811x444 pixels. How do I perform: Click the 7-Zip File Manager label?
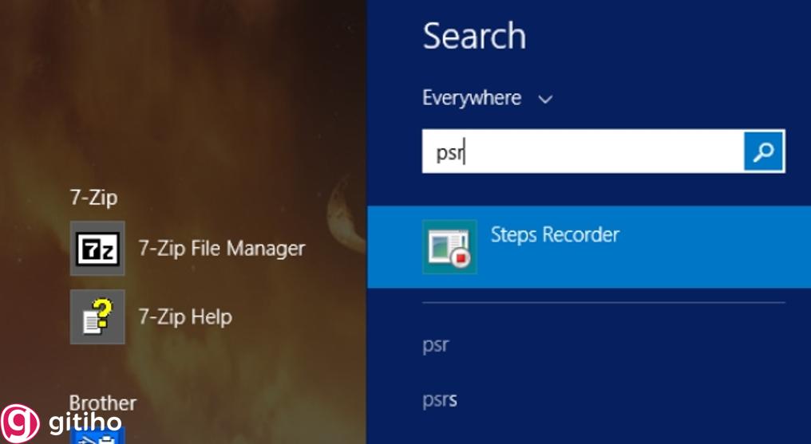pyautogui.click(x=221, y=249)
